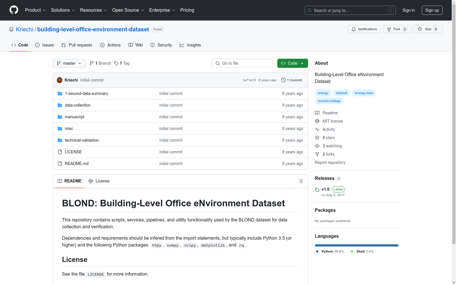Click the Python 99.6% language entry

point(330,251)
